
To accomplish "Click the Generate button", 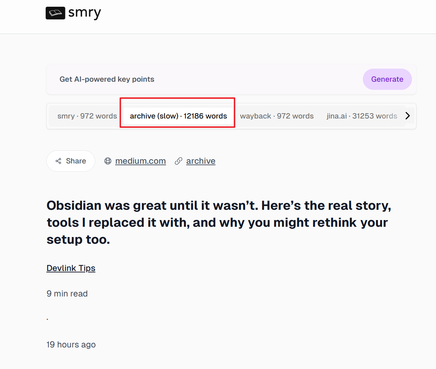I will click(x=387, y=79).
